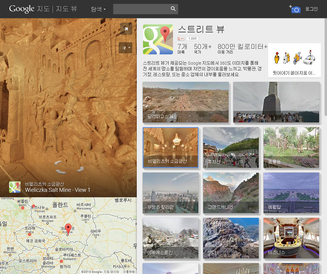Expand the street view to fullscreen
Image resolution: width=327 pixels, height=274 pixels.
[x=125, y=29]
